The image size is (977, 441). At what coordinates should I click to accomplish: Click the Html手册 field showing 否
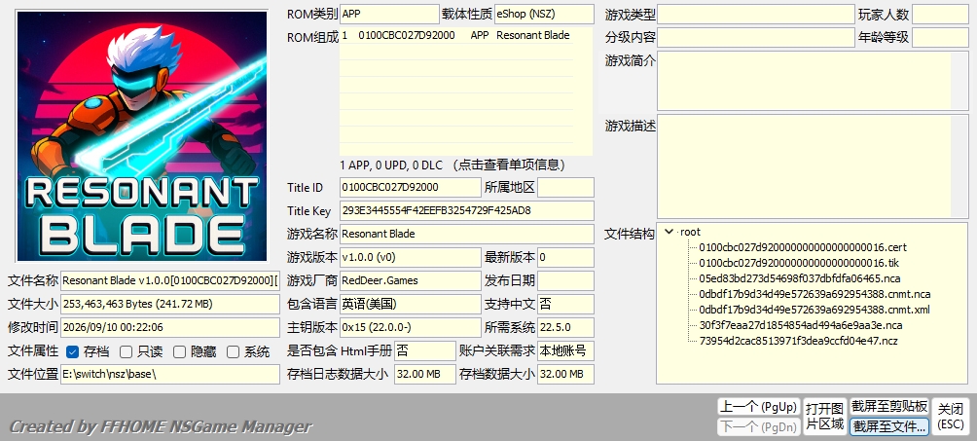click(x=425, y=350)
